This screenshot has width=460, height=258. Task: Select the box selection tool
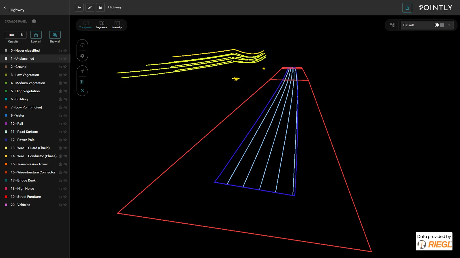(82, 82)
